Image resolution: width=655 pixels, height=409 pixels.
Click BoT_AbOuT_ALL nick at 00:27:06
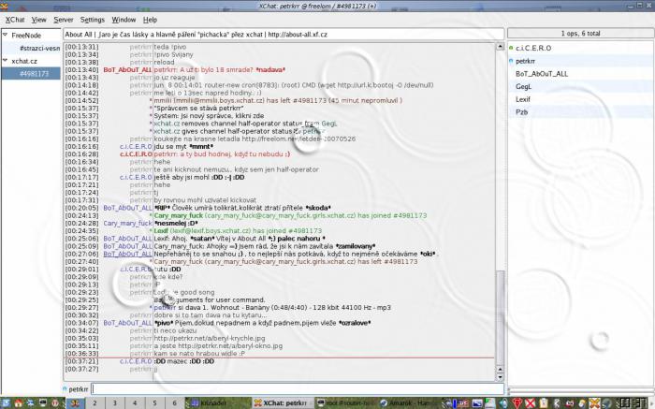point(127,254)
